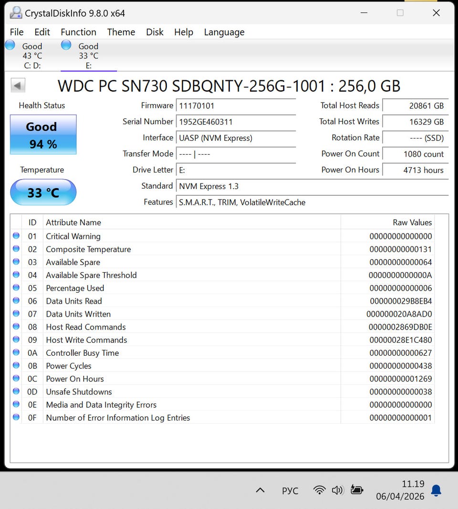This screenshot has height=509, width=458.
Task: Click the status dot for Composite Temperature
Action: 16,249
